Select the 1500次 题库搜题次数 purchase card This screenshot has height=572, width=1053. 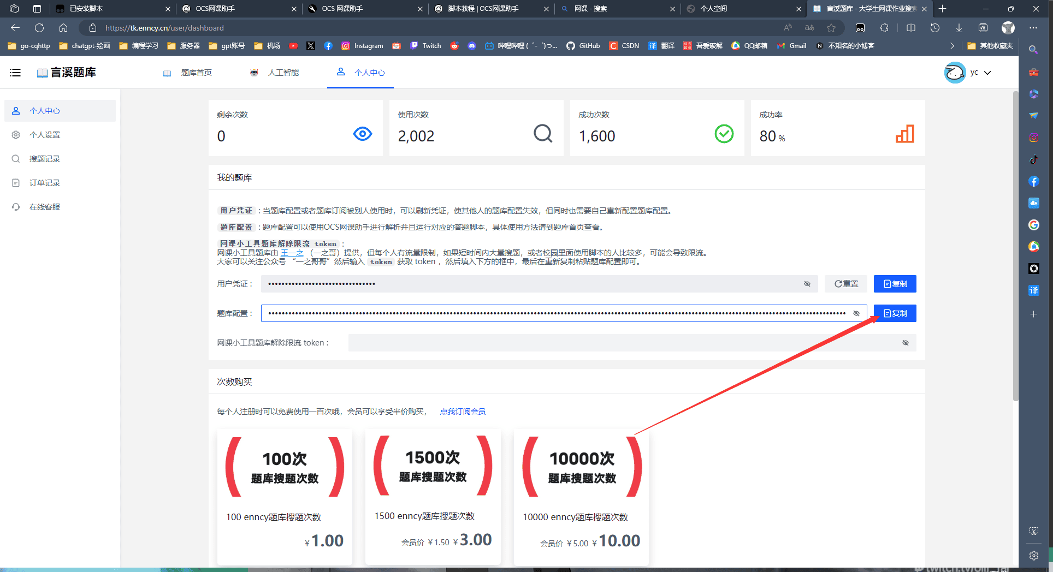tap(433, 491)
